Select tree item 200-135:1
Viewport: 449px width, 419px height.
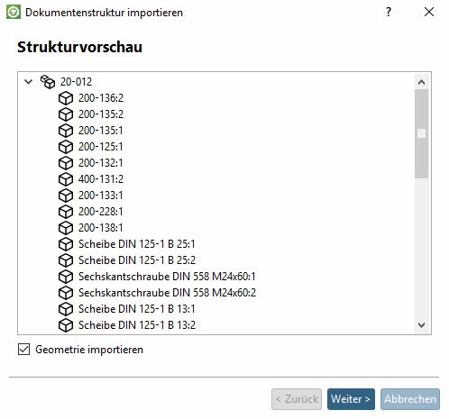coord(101,131)
